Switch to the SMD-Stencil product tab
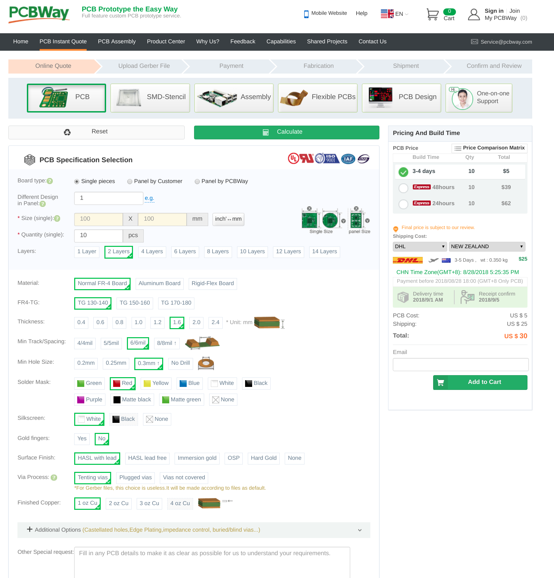This screenshot has width=554, height=578. coord(150,98)
